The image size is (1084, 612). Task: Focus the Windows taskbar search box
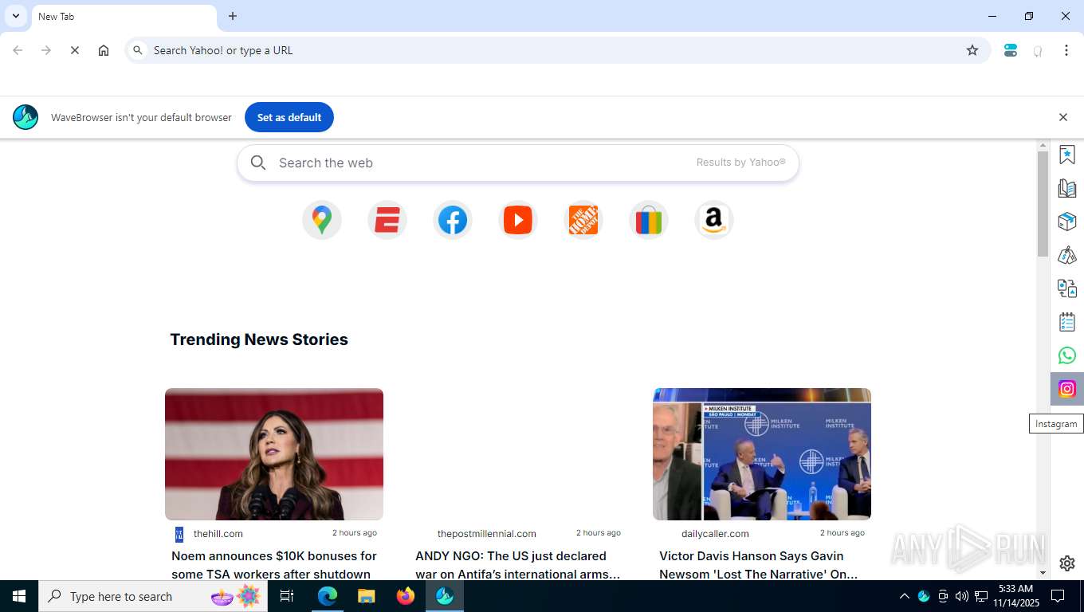point(153,596)
